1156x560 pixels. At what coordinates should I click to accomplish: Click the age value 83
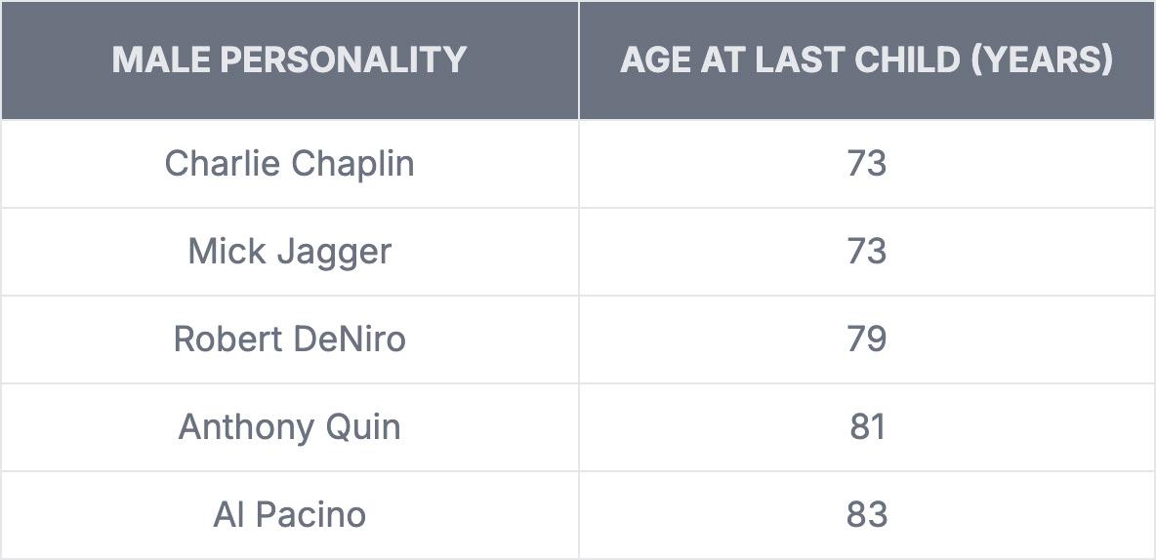tap(866, 514)
